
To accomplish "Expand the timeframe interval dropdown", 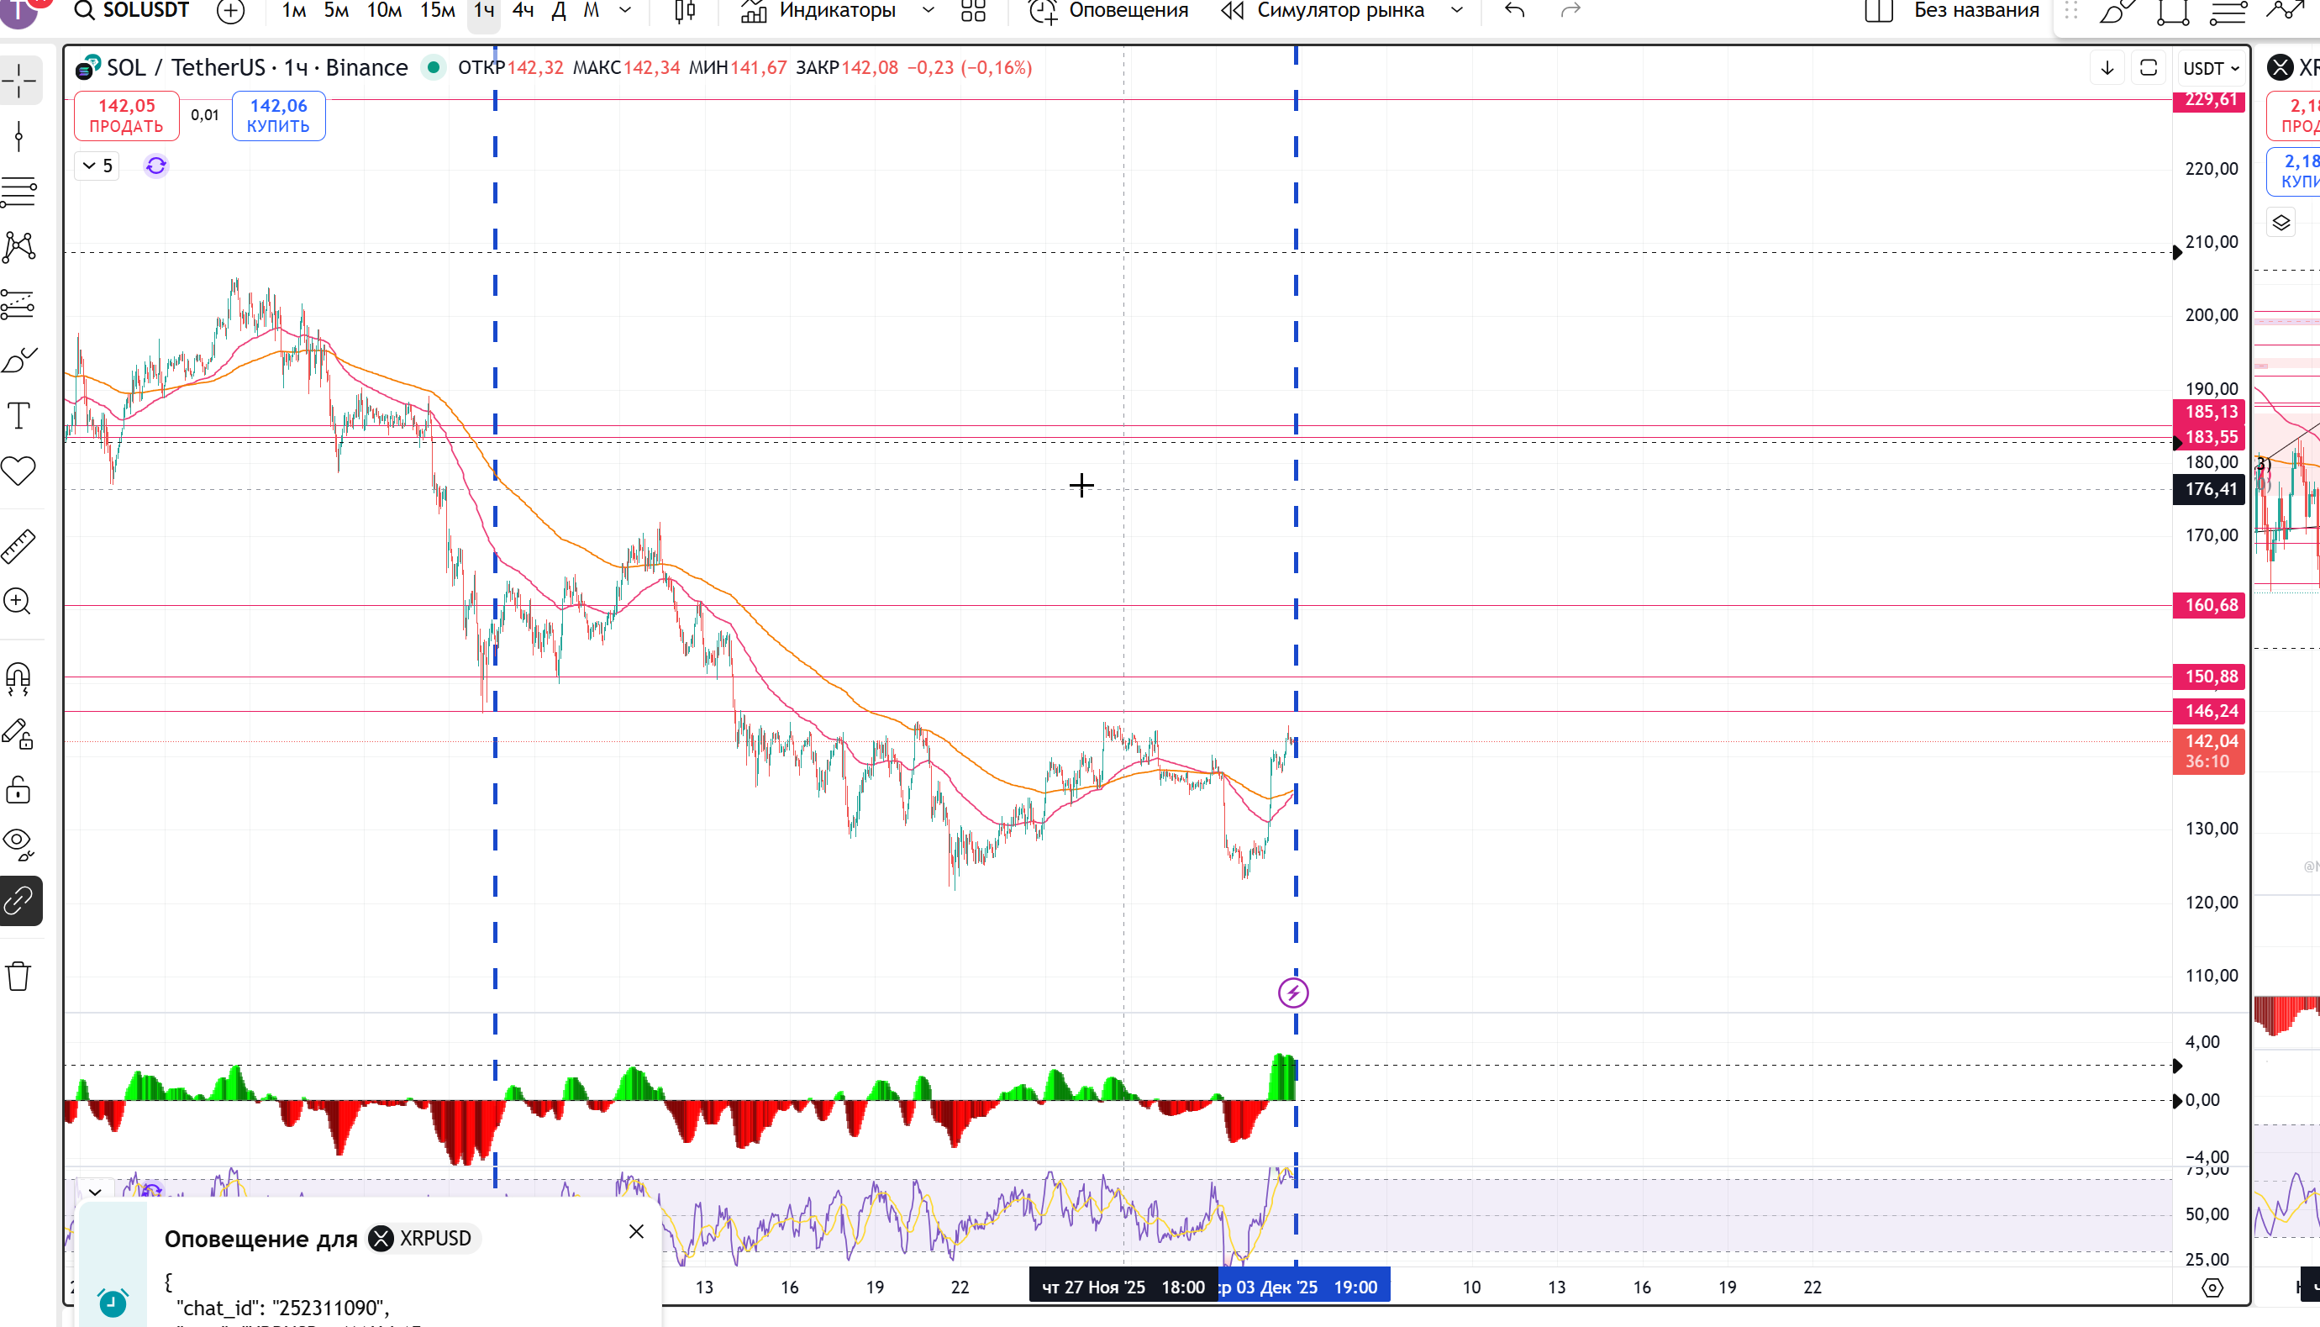I will point(625,11).
